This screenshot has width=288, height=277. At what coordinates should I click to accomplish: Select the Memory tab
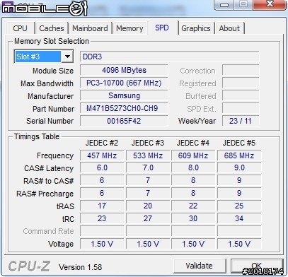129,28
